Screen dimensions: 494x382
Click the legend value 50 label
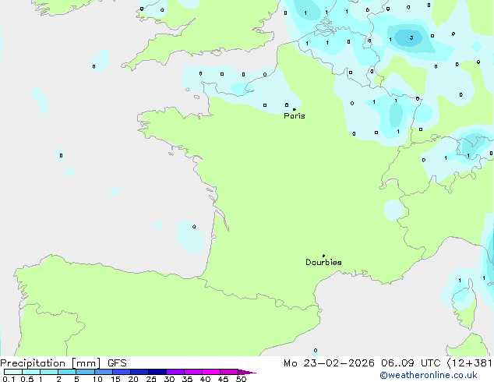241,379
